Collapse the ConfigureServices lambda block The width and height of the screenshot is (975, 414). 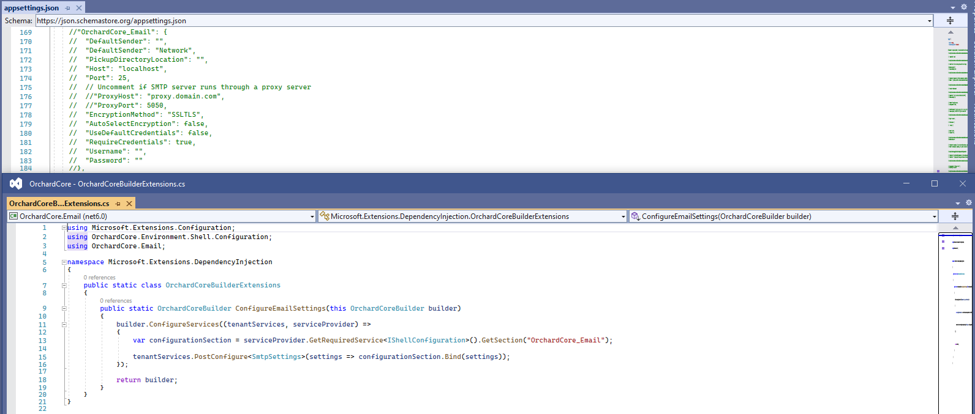click(x=64, y=325)
